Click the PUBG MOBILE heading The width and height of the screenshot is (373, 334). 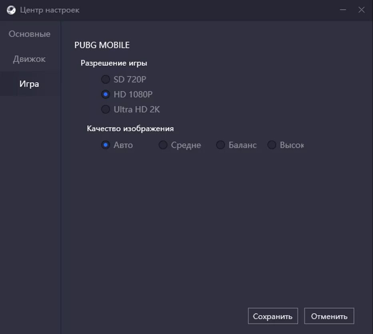pos(102,45)
